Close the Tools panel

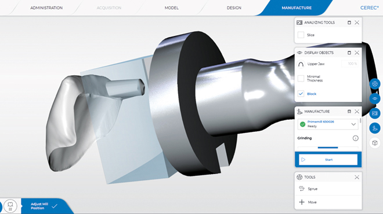(x=357, y=177)
